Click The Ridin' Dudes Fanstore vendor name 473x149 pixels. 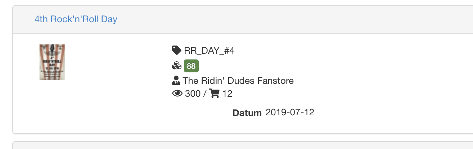(x=238, y=81)
